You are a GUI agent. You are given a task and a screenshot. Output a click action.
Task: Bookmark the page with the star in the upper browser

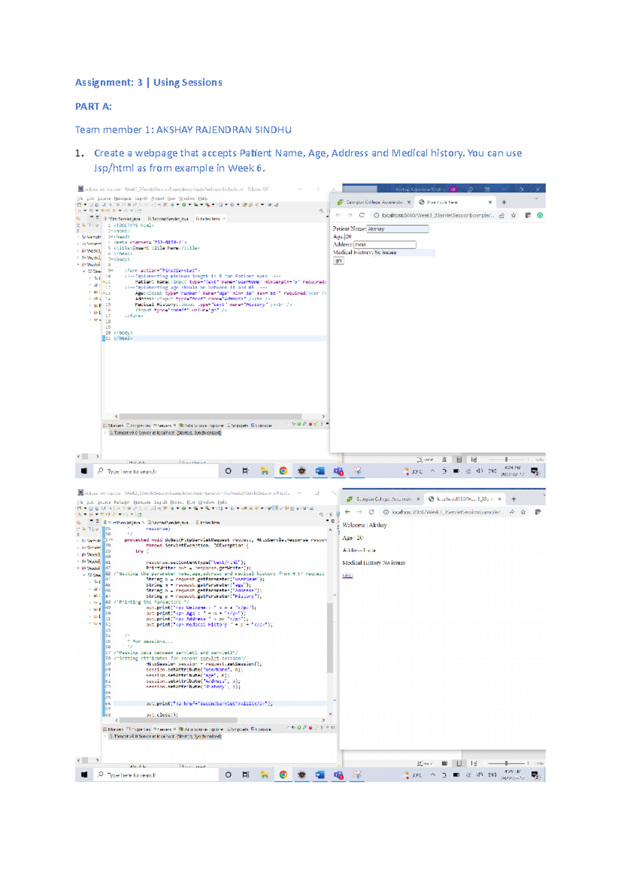(513, 215)
